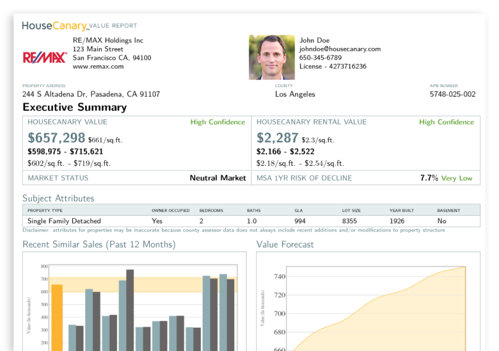499x351 pixels.
Task: Select the baths value '1.0'
Action: click(x=252, y=221)
